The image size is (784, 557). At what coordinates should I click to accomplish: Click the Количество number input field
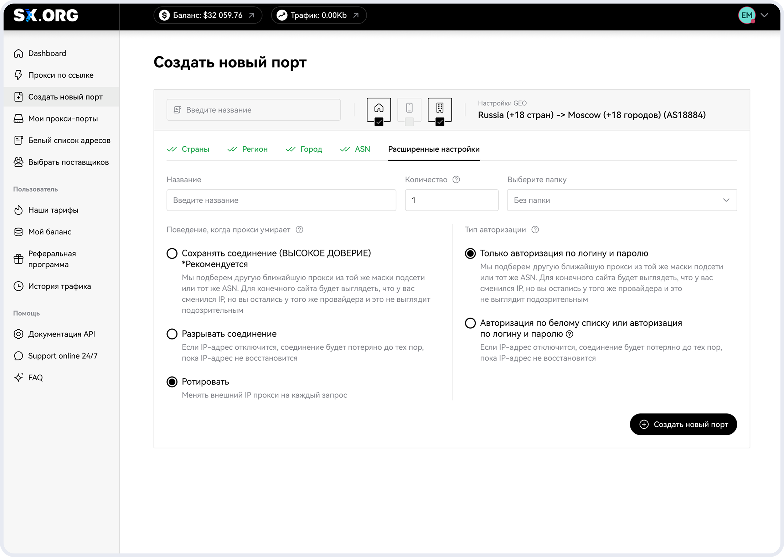coord(452,200)
